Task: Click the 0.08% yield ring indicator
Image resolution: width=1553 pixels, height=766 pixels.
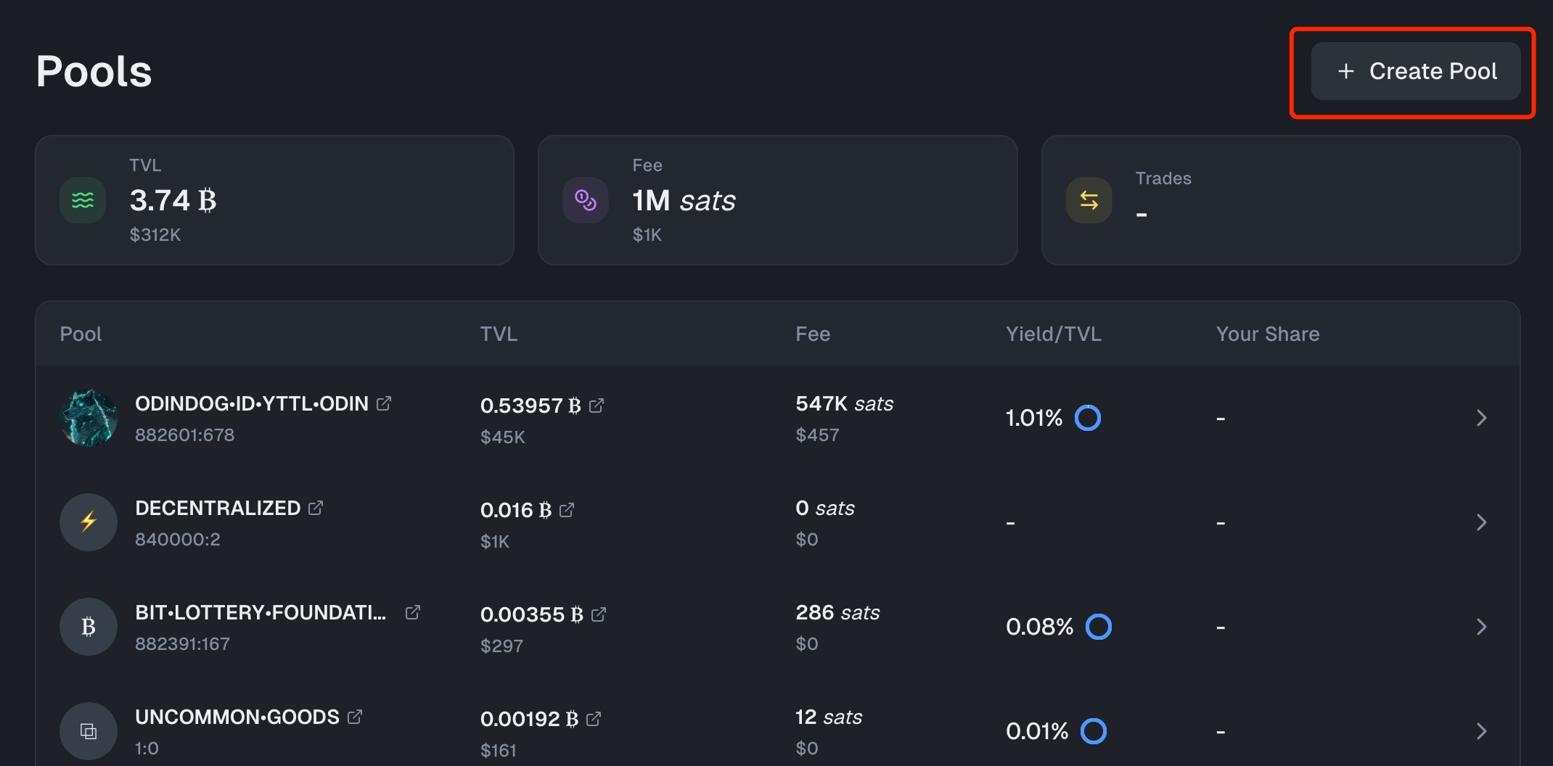Action: pos(1098,627)
